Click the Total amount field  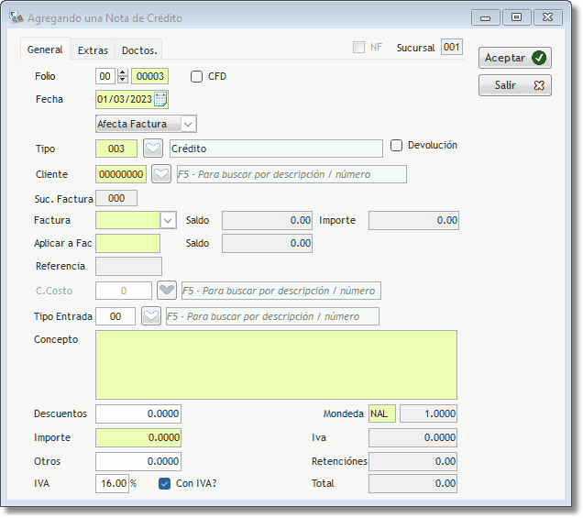coord(412,483)
